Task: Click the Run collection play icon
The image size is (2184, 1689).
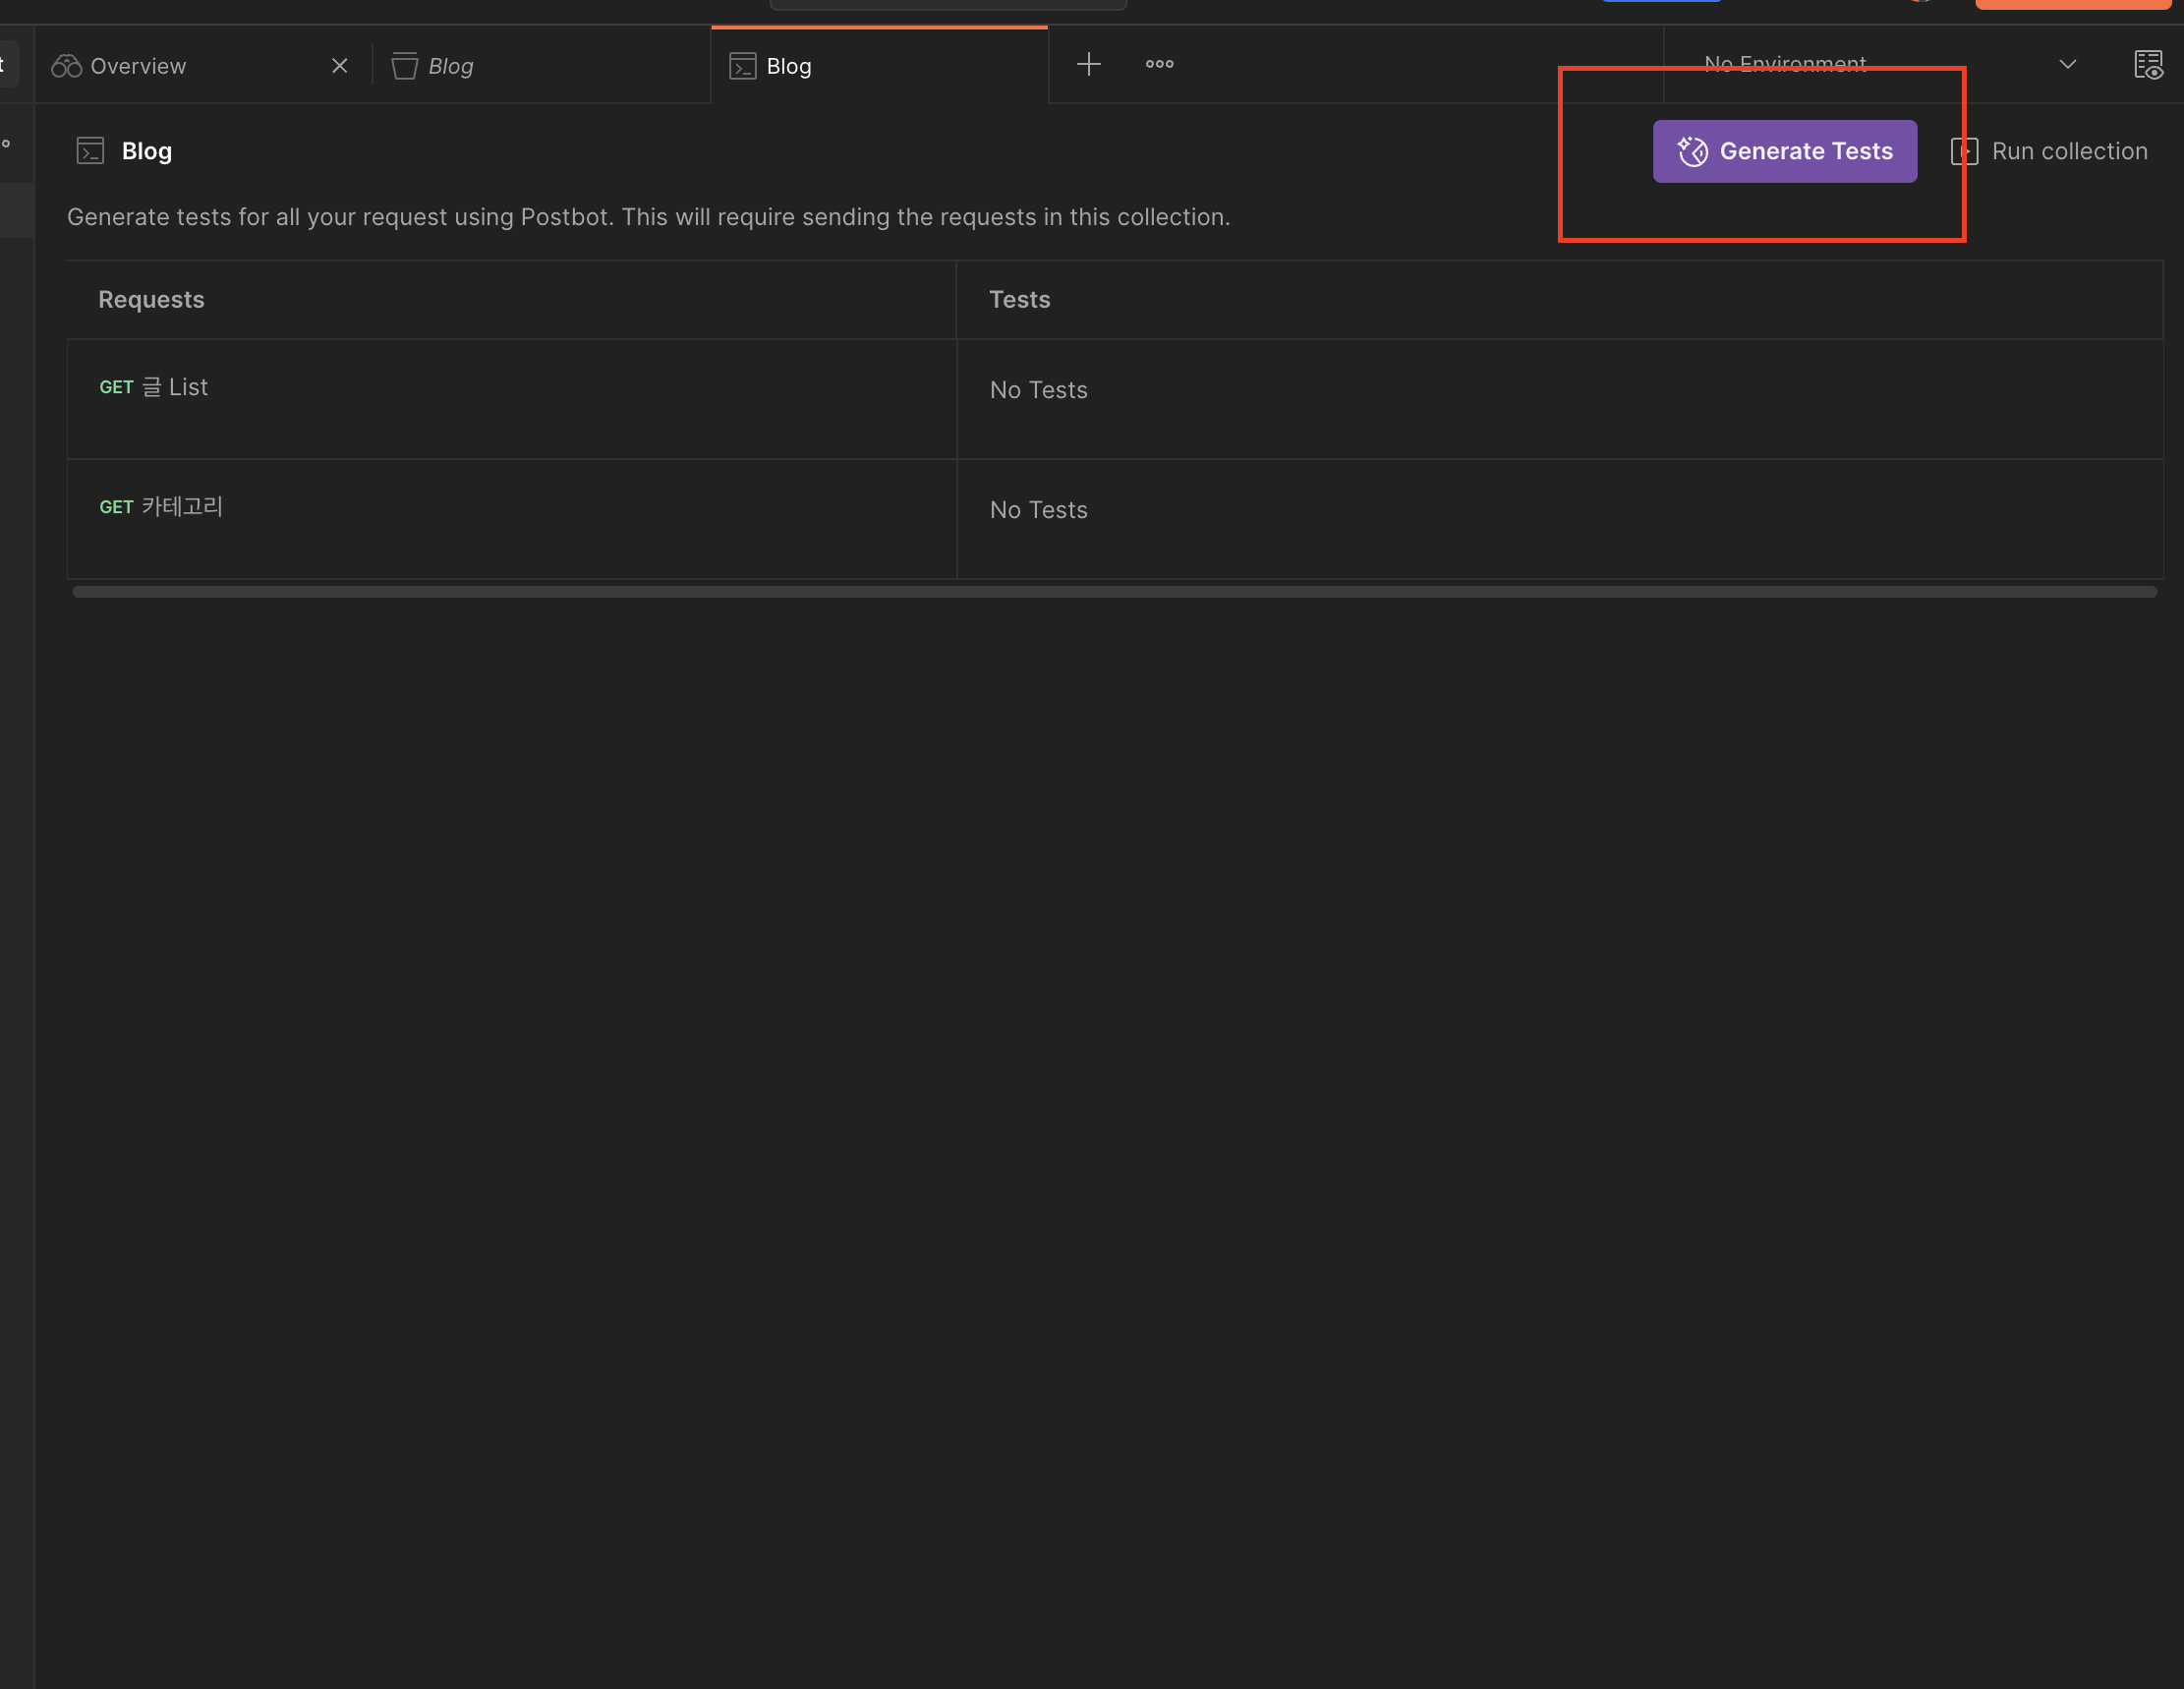Action: click(x=1963, y=151)
